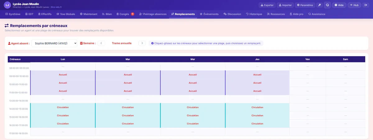The width and height of the screenshot is (373, 140).
Task: Click the logout icon button
Action: tap(366, 5)
